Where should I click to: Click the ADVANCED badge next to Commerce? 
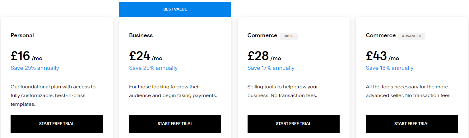(x=411, y=36)
